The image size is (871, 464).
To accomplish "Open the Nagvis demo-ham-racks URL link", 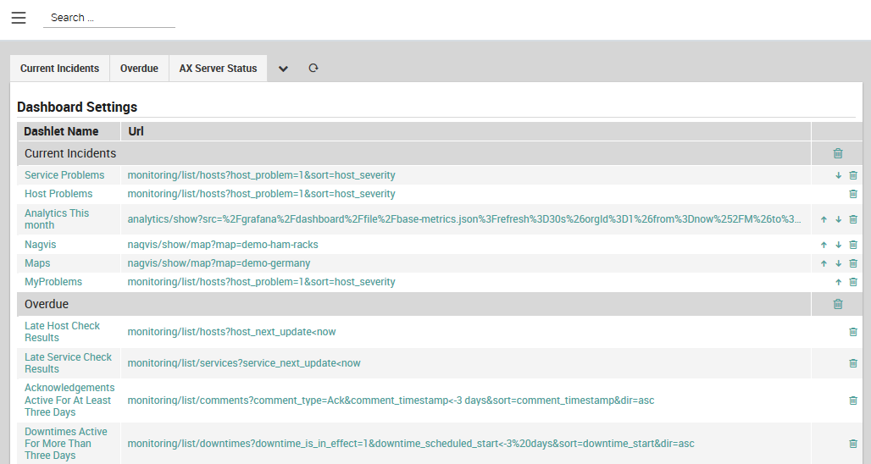I will [x=223, y=245].
